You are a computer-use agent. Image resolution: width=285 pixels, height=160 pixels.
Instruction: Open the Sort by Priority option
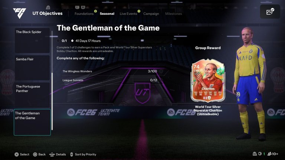point(85,154)
